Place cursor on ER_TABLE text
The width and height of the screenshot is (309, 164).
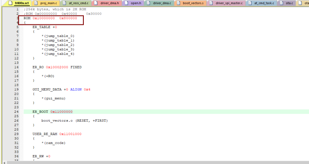(x=41, y=27)
